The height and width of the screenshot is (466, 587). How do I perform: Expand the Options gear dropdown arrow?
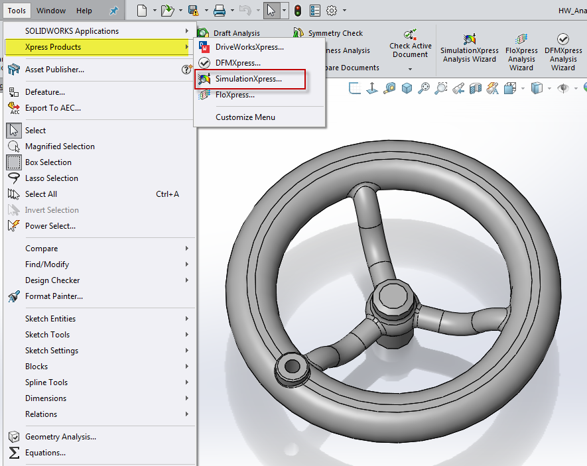[x=344, y=11]
